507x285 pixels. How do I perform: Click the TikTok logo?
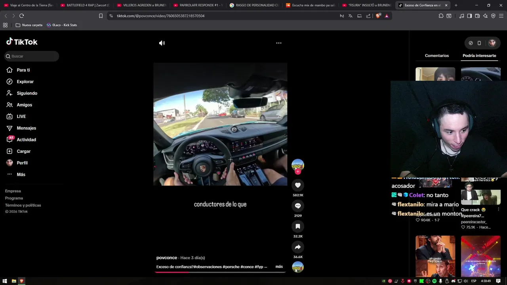[x=22, y=42]
